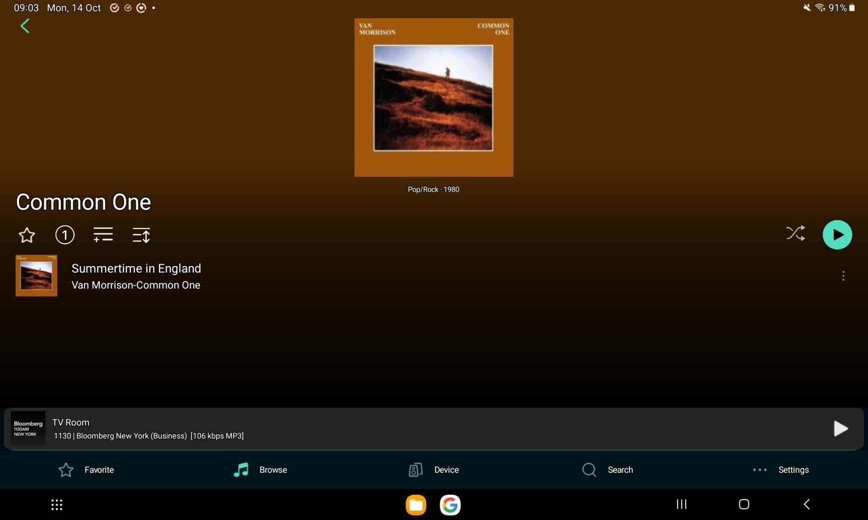Mark Common One album as favorite
Viewport: 868px width, 520px height.
click(27, 235)
